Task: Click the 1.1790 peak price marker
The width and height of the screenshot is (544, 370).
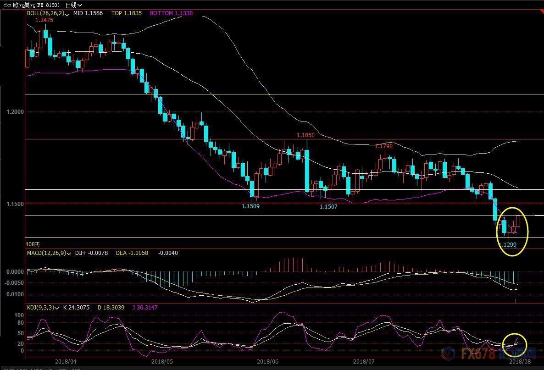Action: tap(383, 146)
